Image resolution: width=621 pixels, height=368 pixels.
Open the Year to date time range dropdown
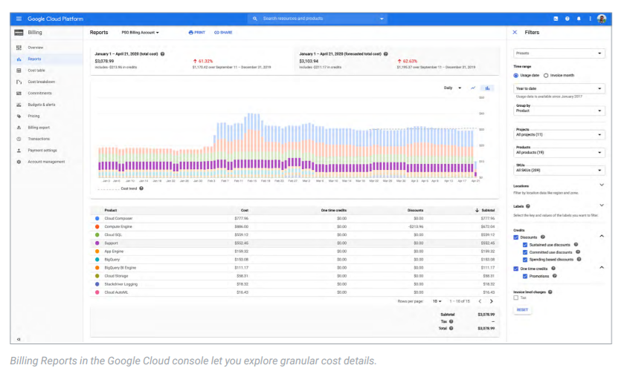pyautogui.click(x=559, y=88)
